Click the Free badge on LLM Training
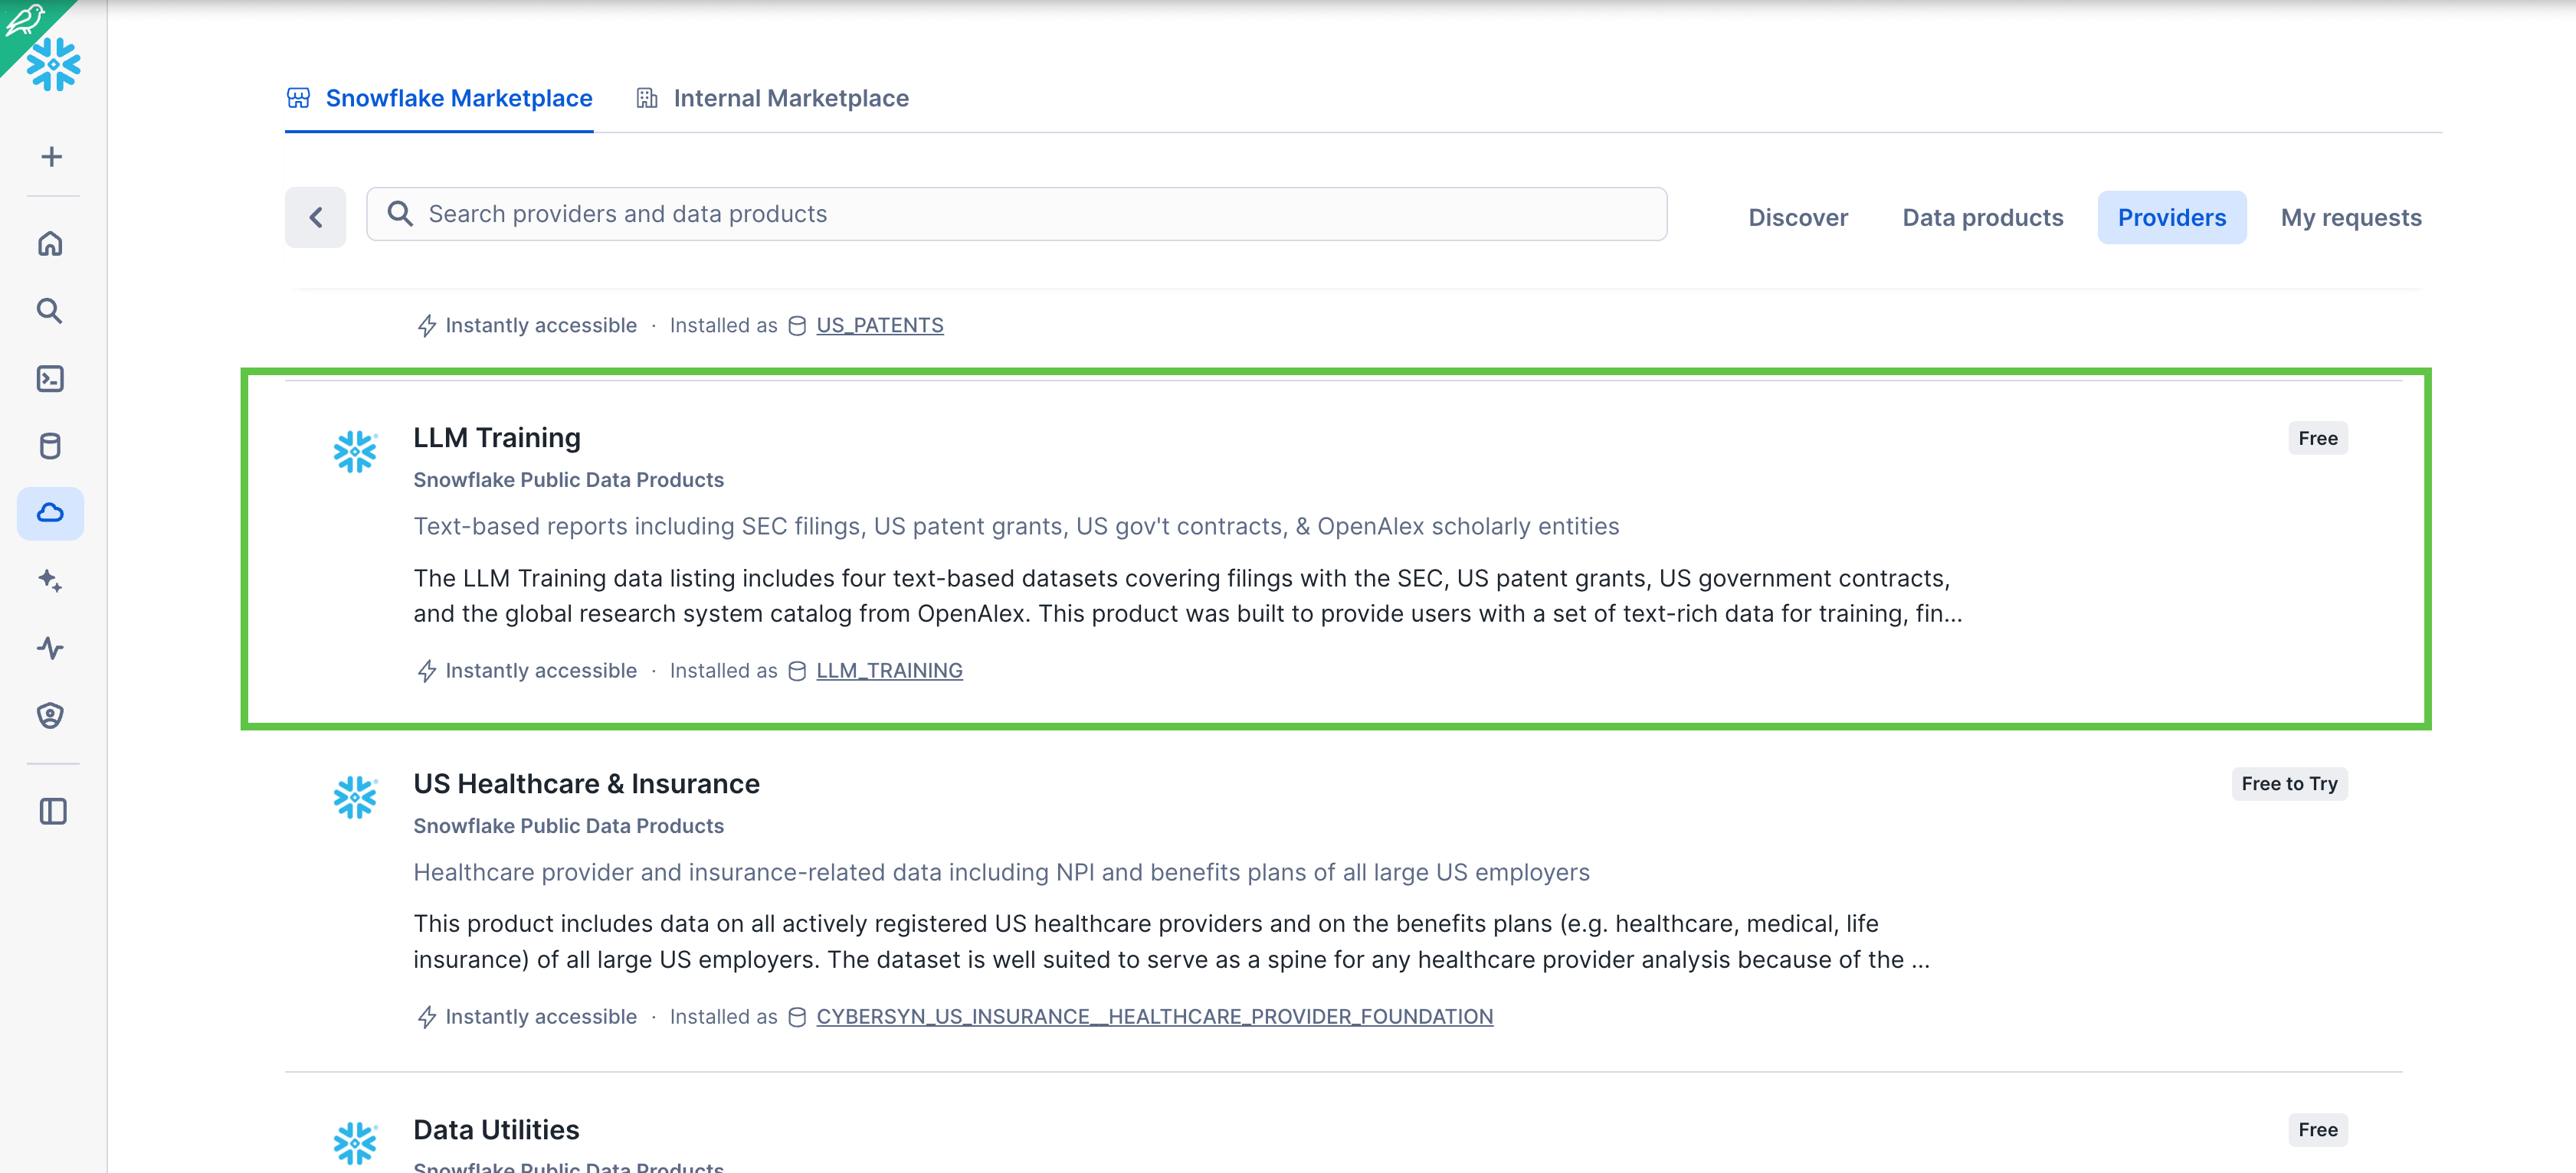This screenshot has height=1173, width=2576. [2317, 439]
